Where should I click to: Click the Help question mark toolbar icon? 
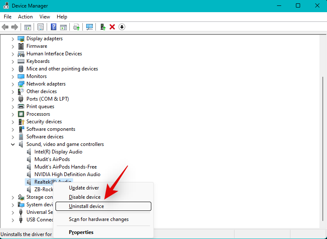coord(53,27)
